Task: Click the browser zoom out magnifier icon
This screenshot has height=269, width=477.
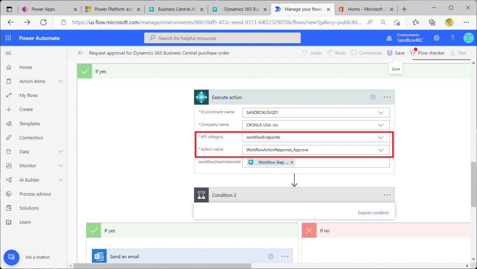Action: 383,22
